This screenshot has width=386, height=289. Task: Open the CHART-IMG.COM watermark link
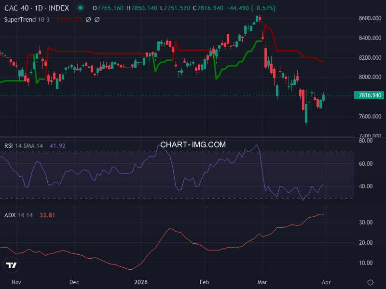click(193, 144)
